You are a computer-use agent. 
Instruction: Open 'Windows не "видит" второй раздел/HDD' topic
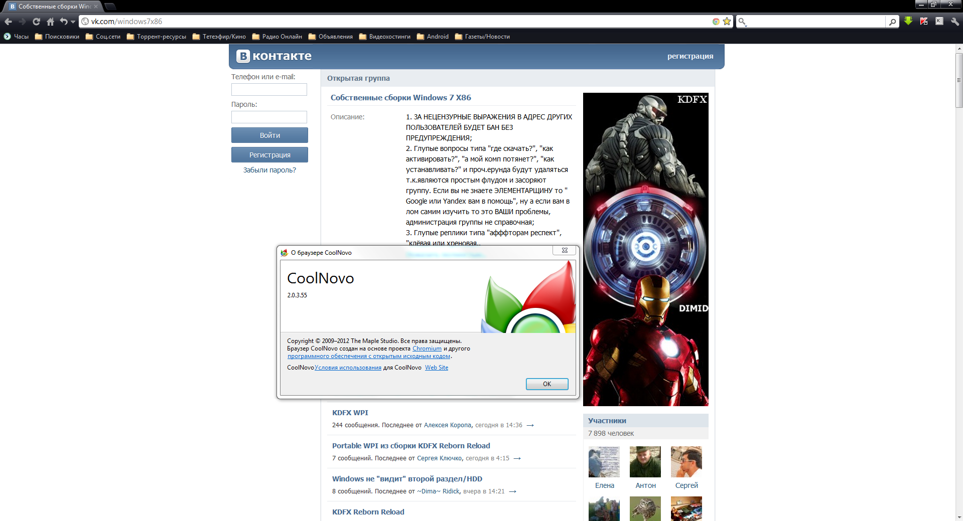point(407,479)
